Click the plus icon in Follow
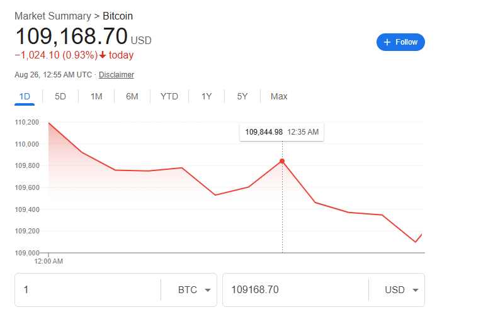This screenshot has width=493, height=312. (x=387, y=42)
